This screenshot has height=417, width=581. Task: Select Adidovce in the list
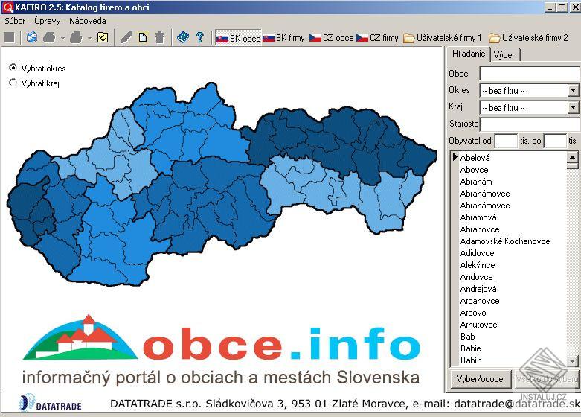pos(478,253)
